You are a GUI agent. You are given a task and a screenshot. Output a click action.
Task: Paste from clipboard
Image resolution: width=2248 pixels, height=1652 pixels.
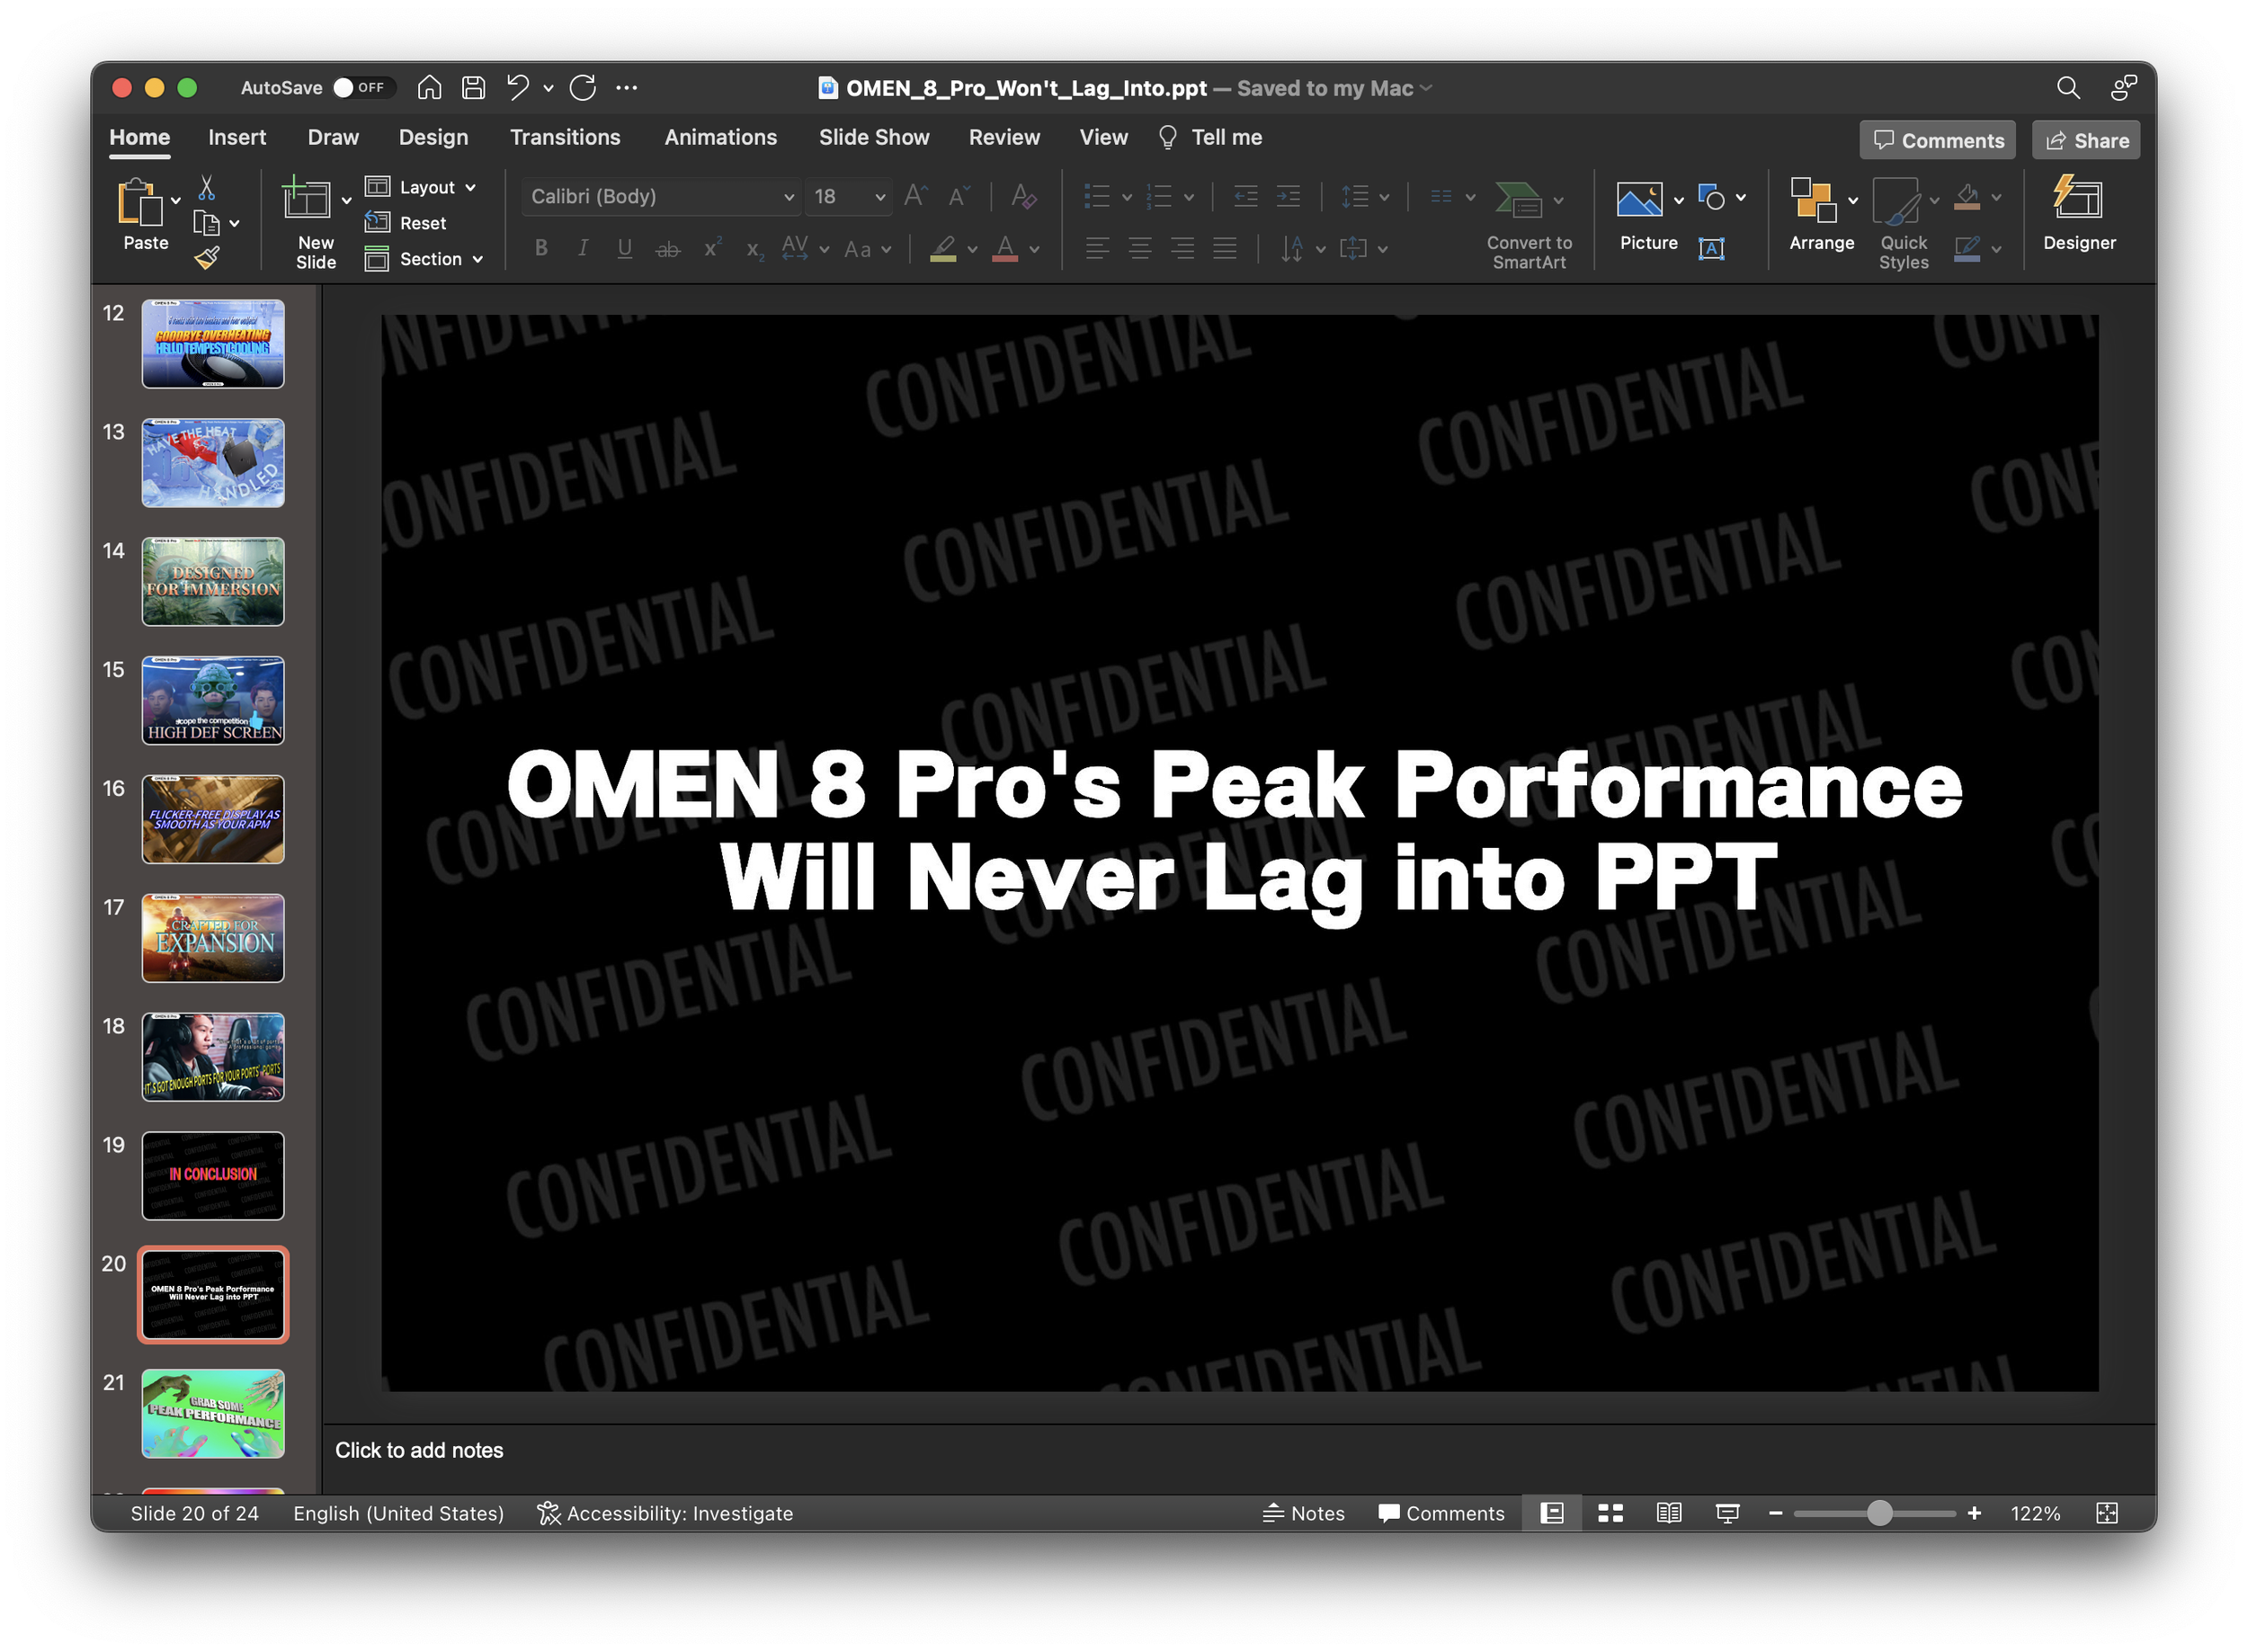tap(145, 214)
